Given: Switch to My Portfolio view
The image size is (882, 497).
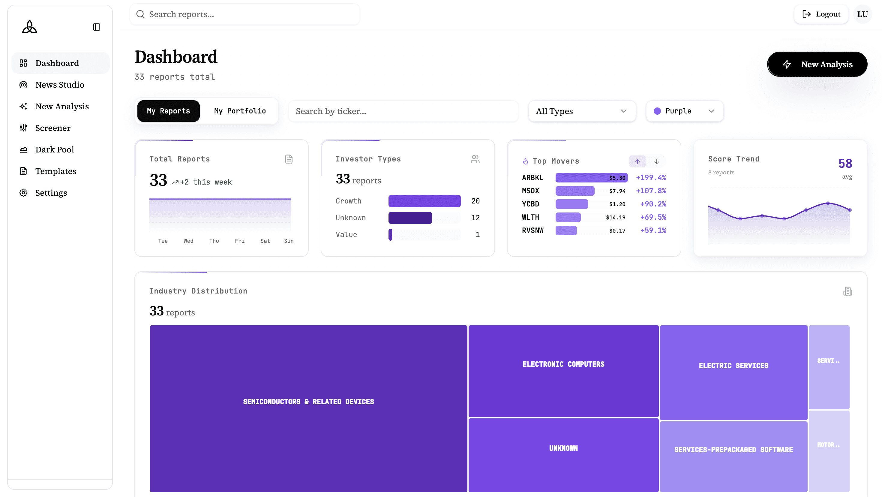Looking at the screenshot, I should [x=240, y=111].
